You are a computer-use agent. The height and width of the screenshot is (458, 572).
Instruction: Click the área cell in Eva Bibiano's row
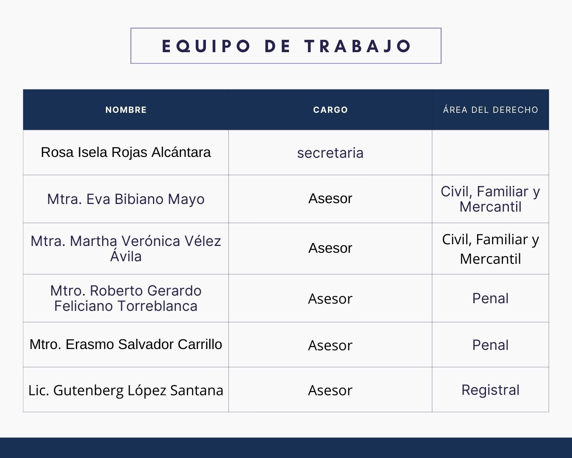pyautogui.click(x=490, y=199)
